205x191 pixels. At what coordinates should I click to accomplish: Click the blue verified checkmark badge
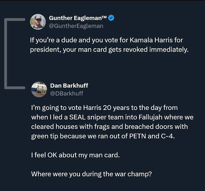[111, 18]
